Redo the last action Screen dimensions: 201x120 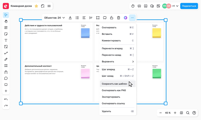(6, 106)
